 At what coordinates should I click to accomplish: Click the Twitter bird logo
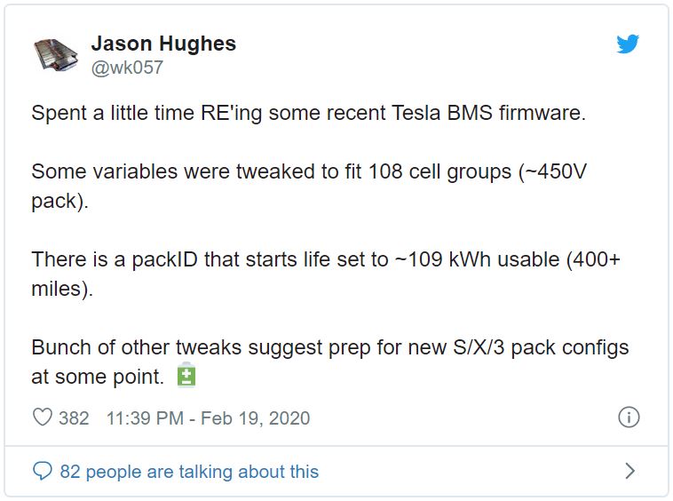[628, 44]
